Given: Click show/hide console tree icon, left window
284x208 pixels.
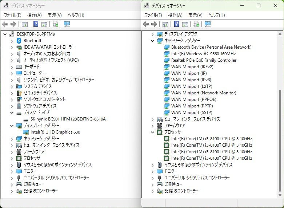Looking at the screenshot, I should (x=24, y=24).
